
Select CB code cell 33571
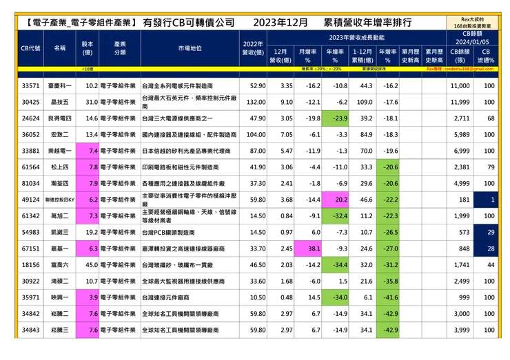(30, 86)
